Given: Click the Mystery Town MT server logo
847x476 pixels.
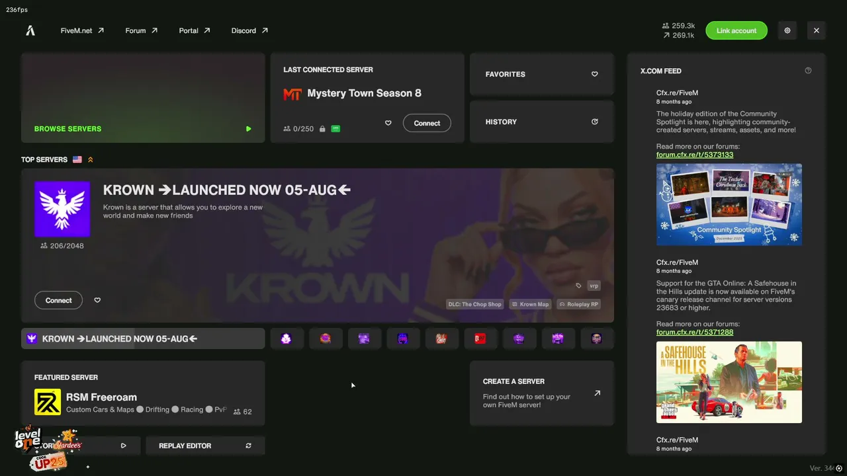Looking at the screenshot, I should point(292,94).
